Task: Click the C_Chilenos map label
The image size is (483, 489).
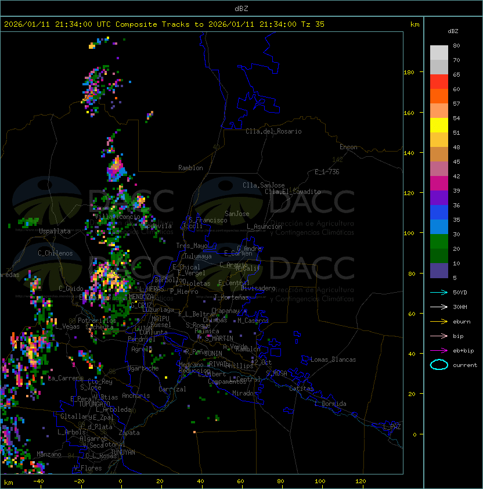Action: pyautogui.click(x=55, y=253)
